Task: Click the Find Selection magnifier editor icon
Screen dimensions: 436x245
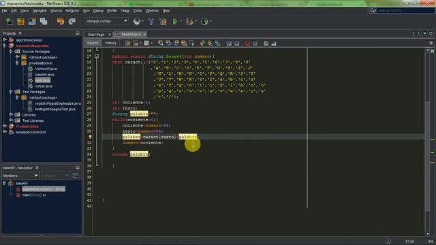Action: coord(161,43)
